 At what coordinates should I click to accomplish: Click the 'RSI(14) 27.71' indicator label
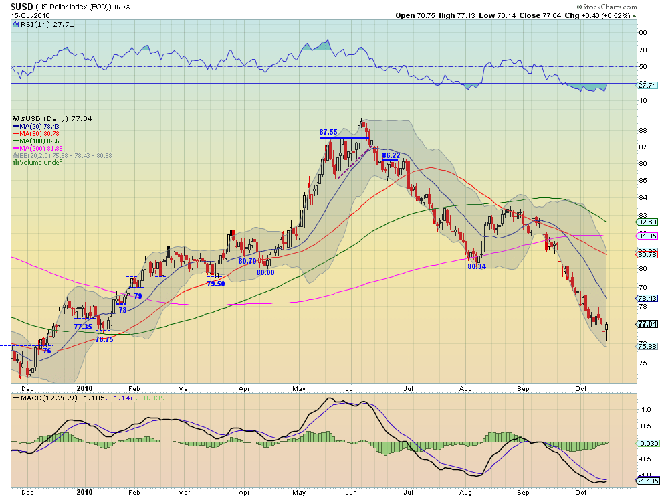(47, 25)
